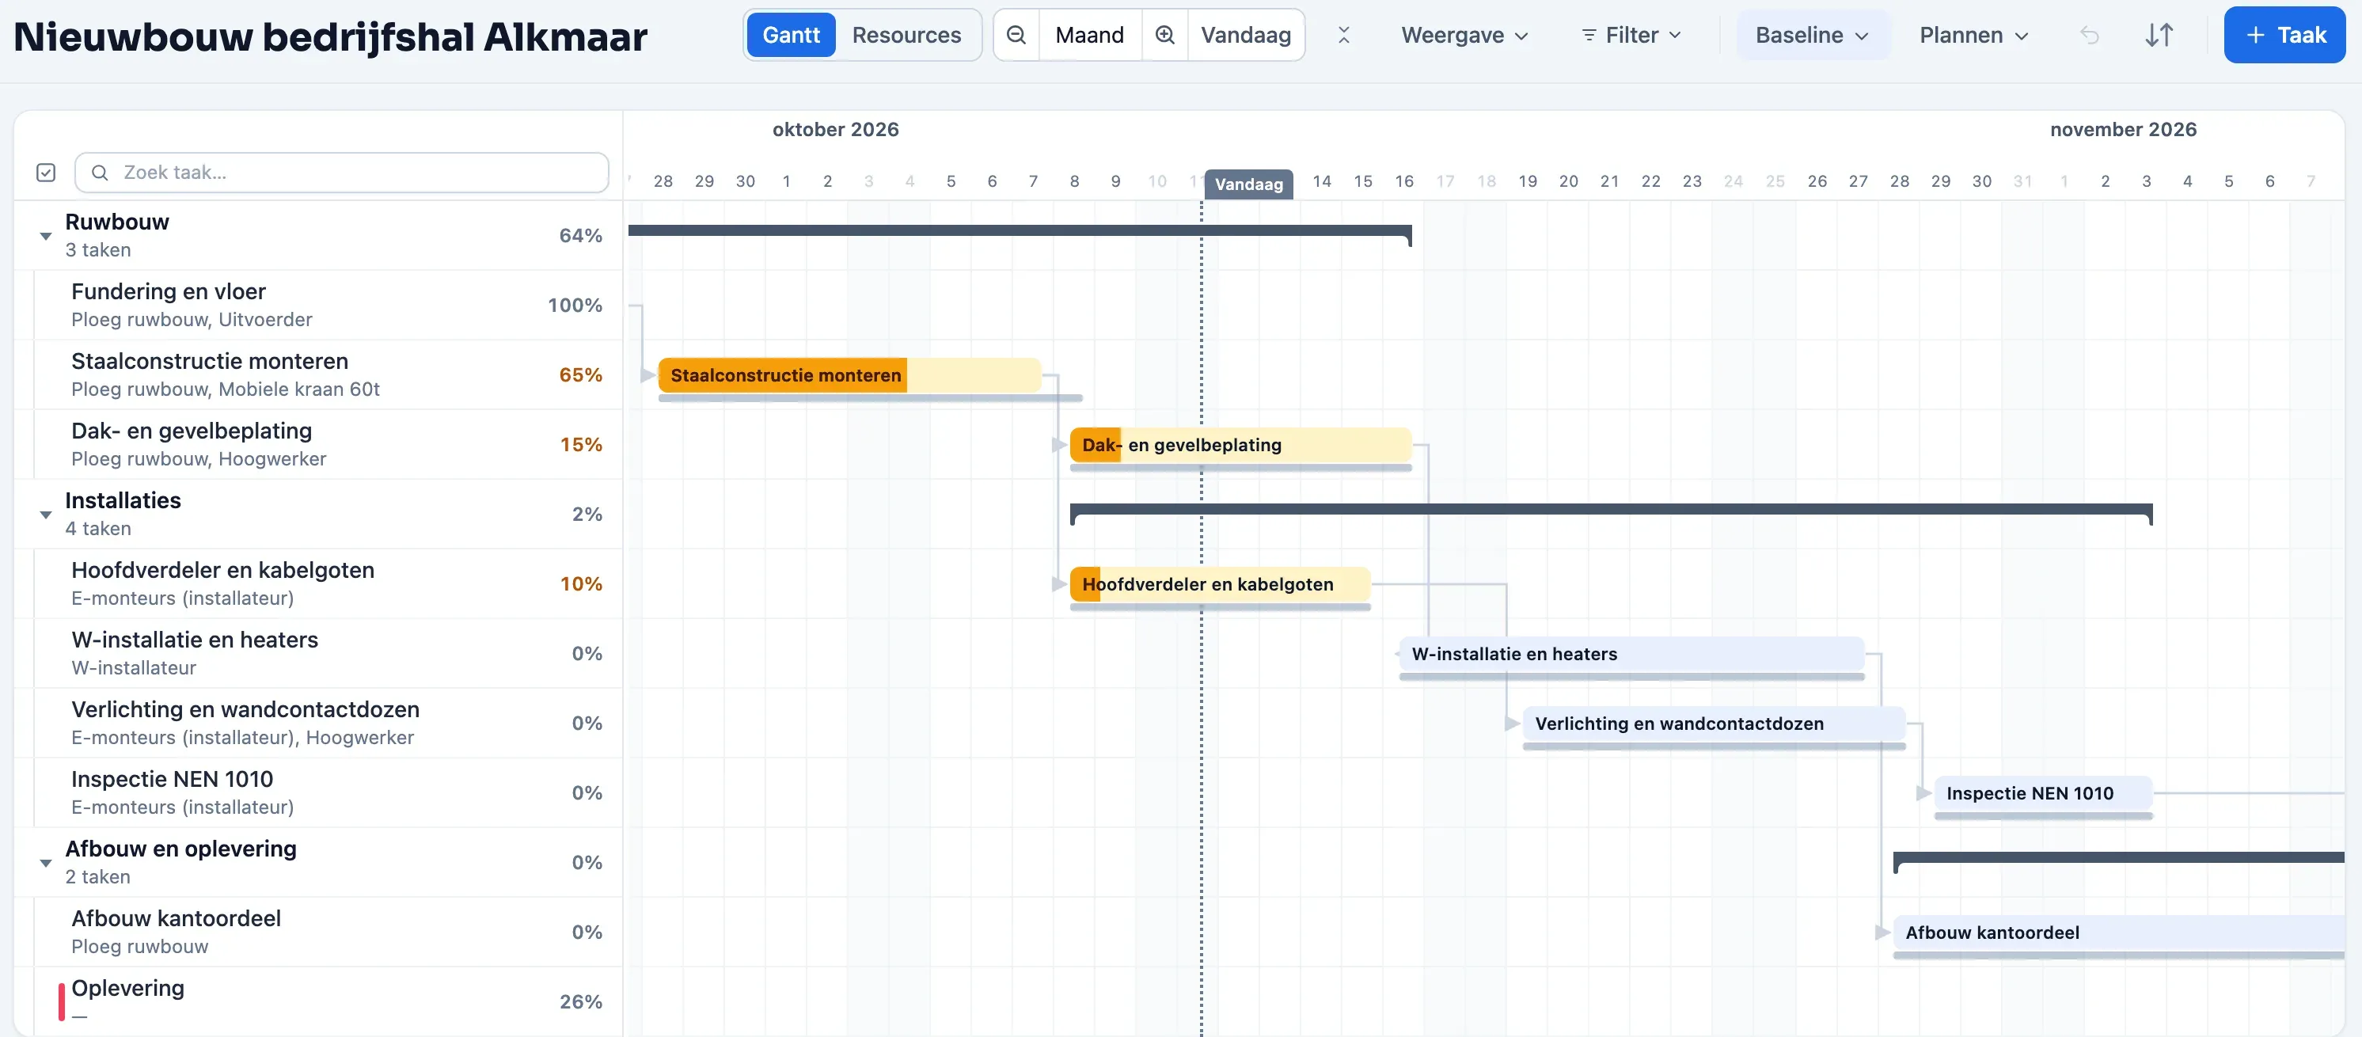Click the november 2026 month header
Viewport: 2362px width, 1037px height.
(x=2123, y=129)
